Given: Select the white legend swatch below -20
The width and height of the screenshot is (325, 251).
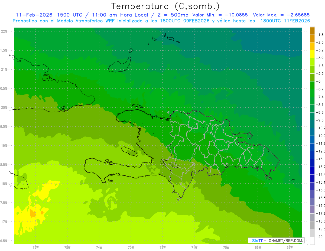Looking at the screenshot, I should [x=312, y=240].
